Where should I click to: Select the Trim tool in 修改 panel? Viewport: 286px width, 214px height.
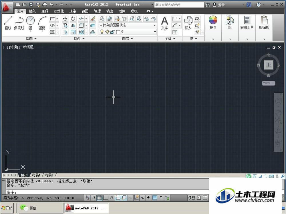pos(81,19)
